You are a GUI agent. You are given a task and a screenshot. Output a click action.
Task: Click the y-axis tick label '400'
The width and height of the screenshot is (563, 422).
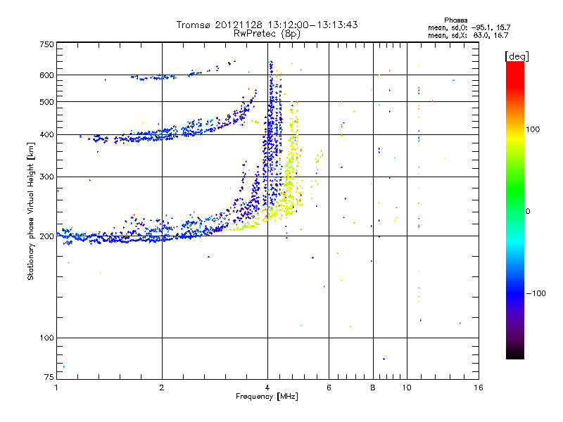tap(46, 135)
